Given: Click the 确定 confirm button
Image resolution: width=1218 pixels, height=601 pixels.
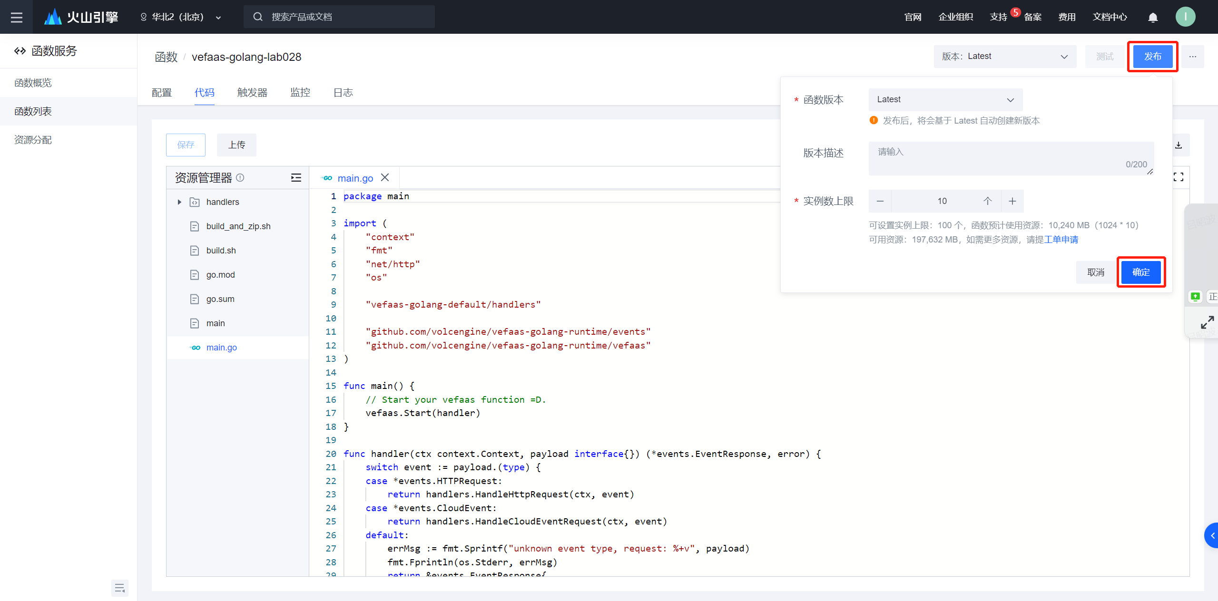Looking at the screenshot, I should click(x=1140, y=272).
